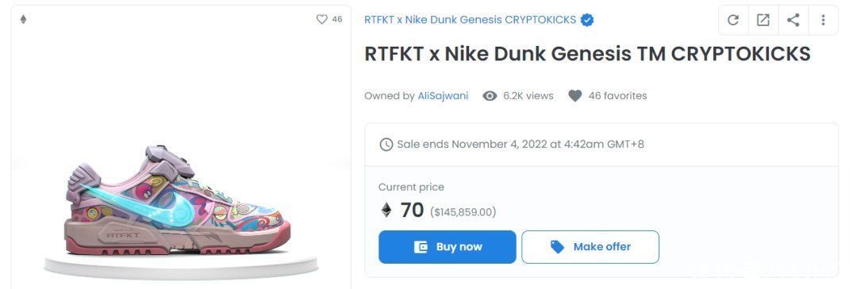Click the Make offer button
Image resolution: width=857 pixels, height=289 pixels.
(x=590, y=247)
